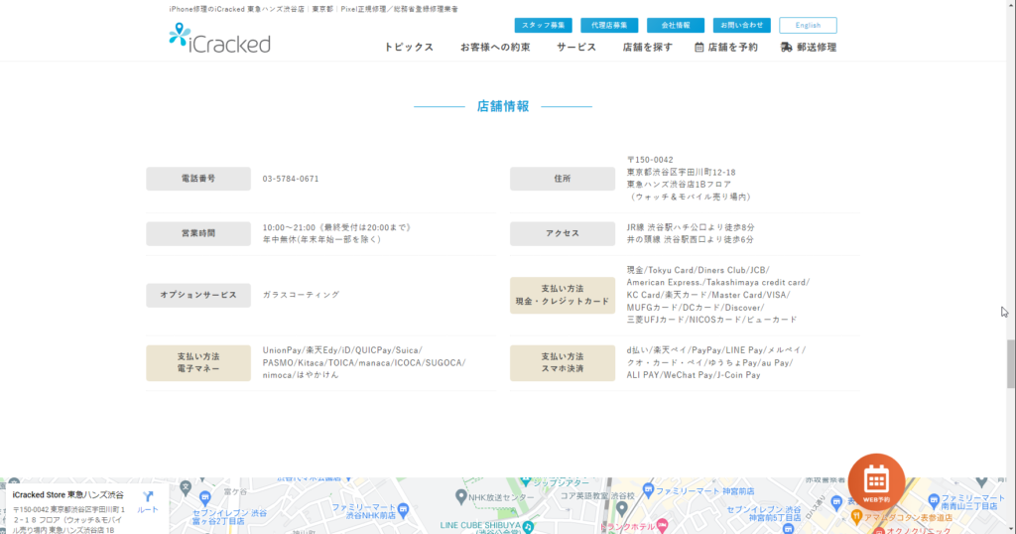Open お問い合わせ button
This screenshot has width=1016, height=534.
coord(741,25)
